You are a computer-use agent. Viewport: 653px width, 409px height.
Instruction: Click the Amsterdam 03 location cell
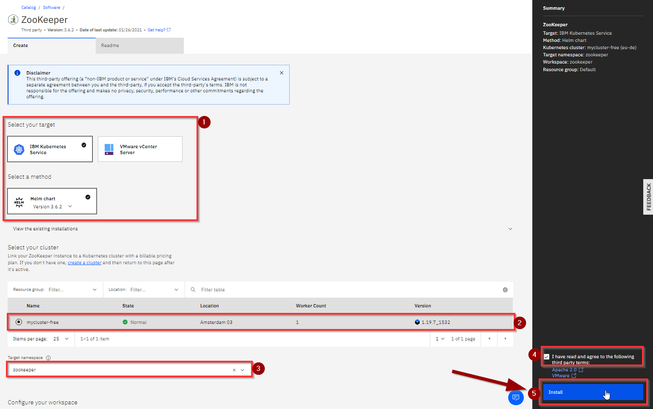(216, 322)
